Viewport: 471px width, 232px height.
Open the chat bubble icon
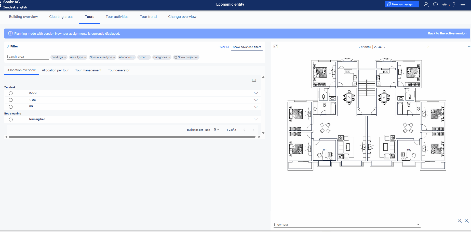(x=435, y=4)
